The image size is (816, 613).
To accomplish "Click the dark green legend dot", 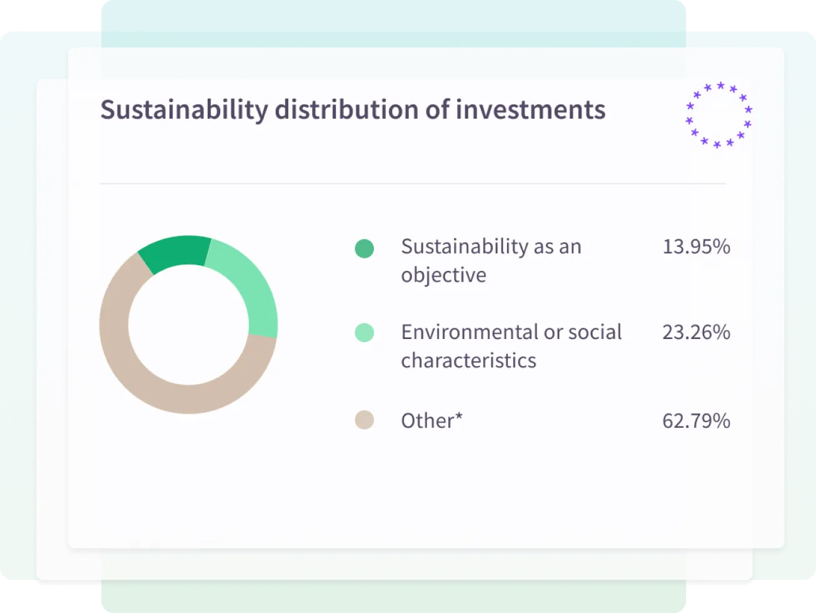I will [x=365, y=248].
